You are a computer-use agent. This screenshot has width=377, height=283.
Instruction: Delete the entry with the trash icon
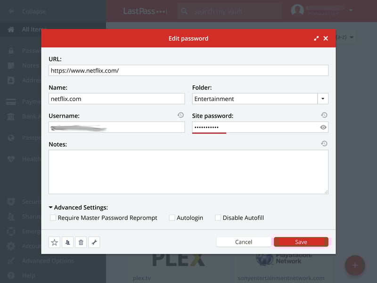[81, 242]
